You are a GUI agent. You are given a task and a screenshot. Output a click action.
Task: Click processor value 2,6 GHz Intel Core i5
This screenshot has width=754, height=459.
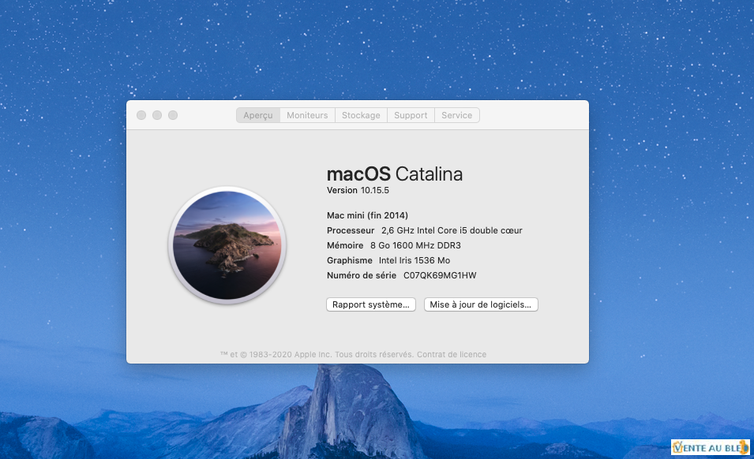424,230
